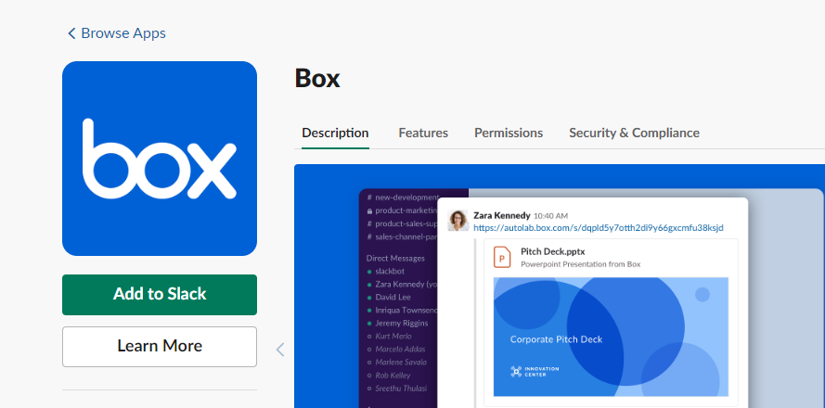
Task: Open the David Lee direct message
Action: (389, 297)
